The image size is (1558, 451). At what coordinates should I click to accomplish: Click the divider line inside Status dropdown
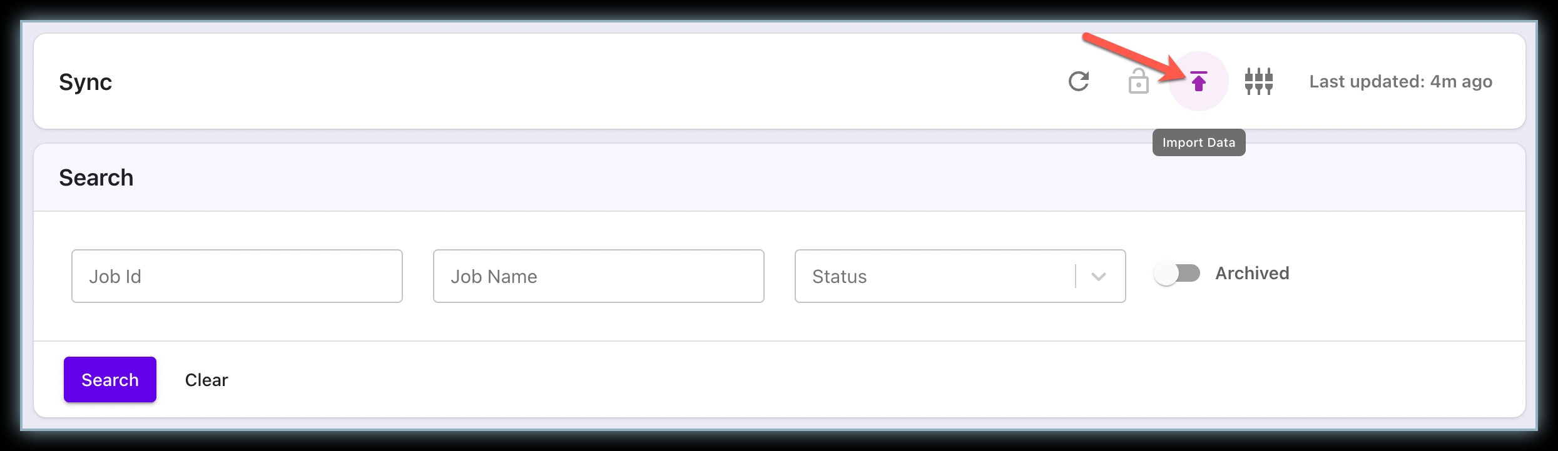(x=1076, y=276)
